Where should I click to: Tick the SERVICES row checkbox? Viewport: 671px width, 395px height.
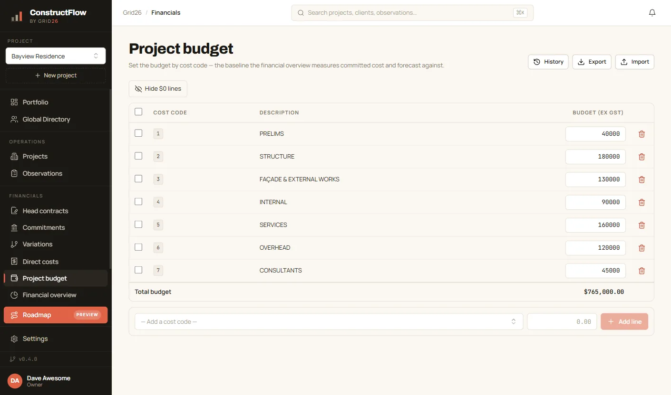(x=138, y=225)
